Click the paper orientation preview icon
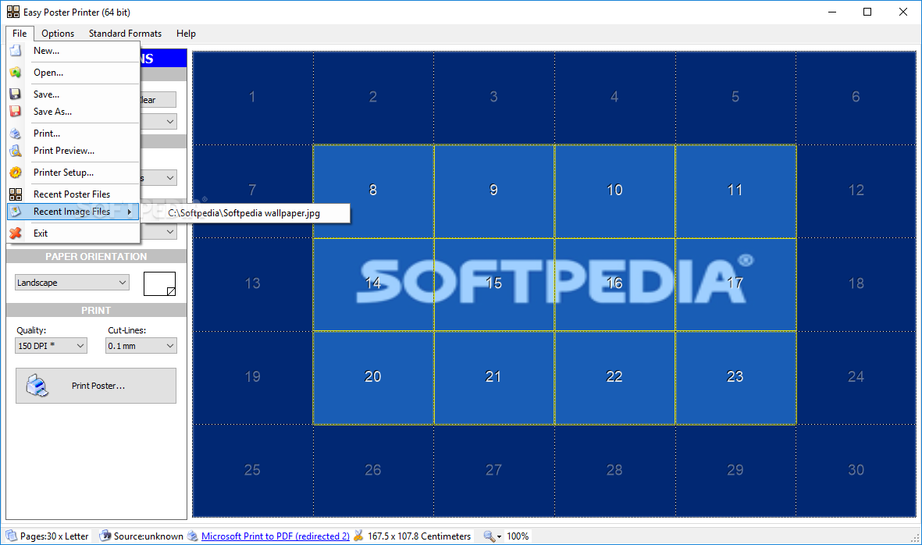922x545 pixels. [x=159, y=283]
